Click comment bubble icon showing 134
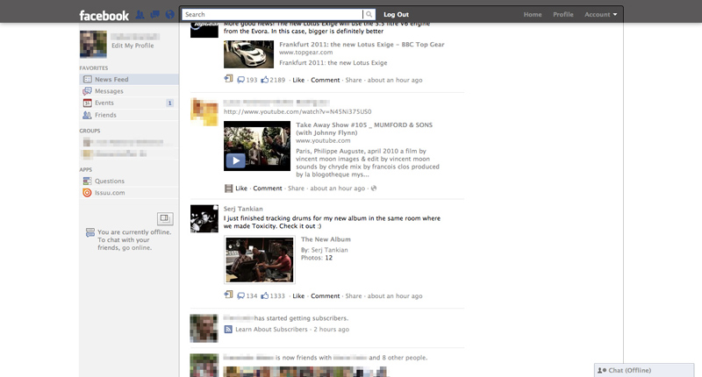This screenshot has height=377, width=702. coord(240,296)
